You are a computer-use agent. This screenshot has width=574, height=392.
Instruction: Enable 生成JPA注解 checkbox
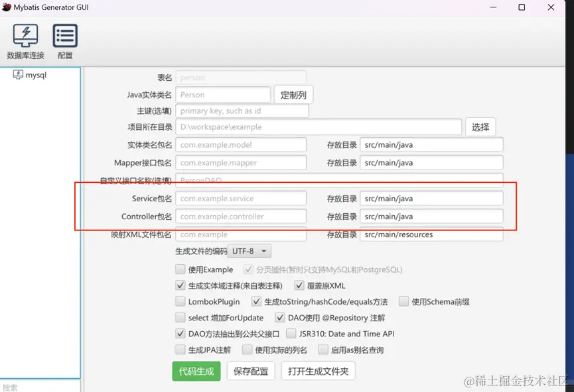(180, 350)
